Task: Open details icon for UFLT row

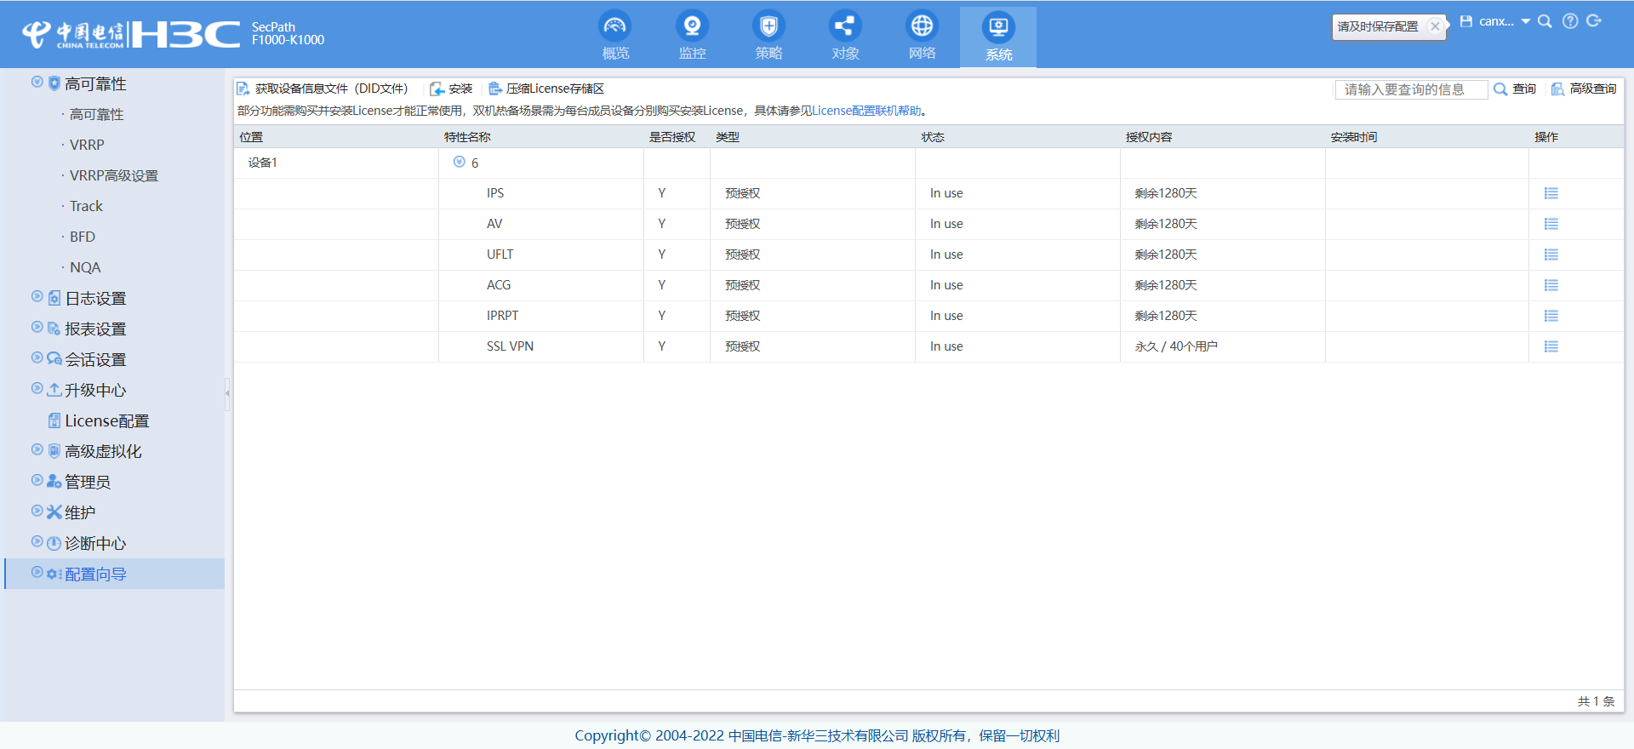Action: point(1551,254)
